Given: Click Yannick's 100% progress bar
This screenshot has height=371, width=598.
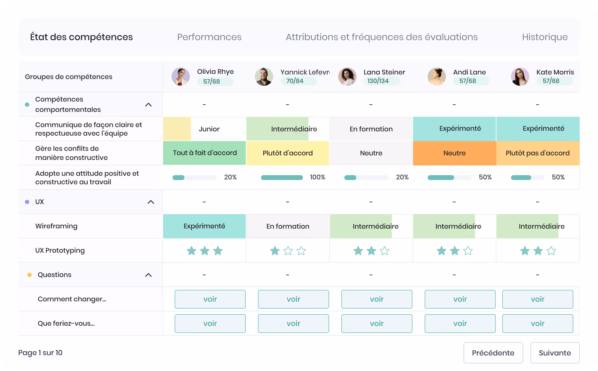Looking at the screenshot, I should point(282,177).
